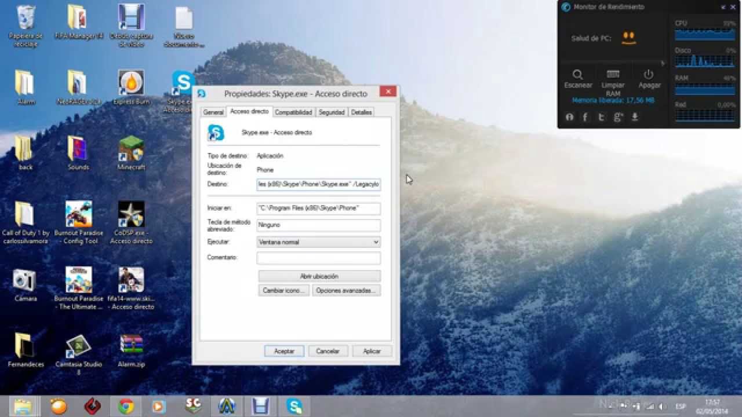742x417 pixels.
Task: Click the Abrir ubicación button
Action: coord(319,276)
